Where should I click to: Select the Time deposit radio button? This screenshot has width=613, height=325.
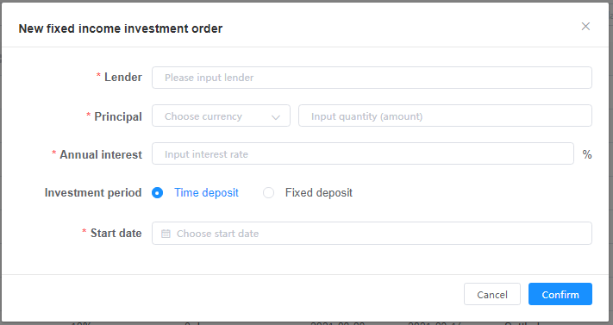click(x=157, y=193)
